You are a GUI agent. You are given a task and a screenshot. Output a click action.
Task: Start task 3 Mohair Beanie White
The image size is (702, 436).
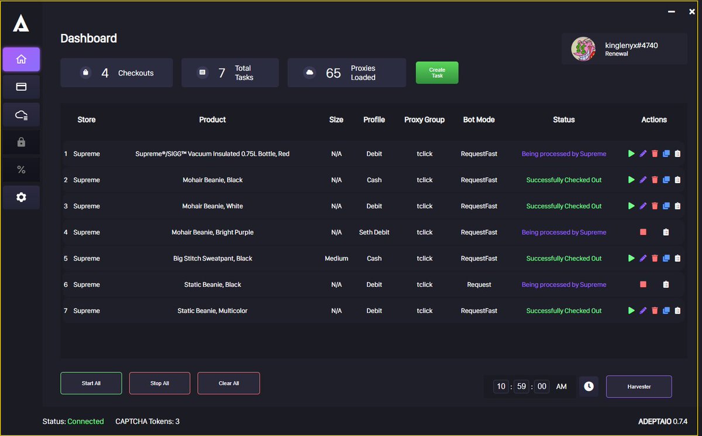click(x=631, y=206)
